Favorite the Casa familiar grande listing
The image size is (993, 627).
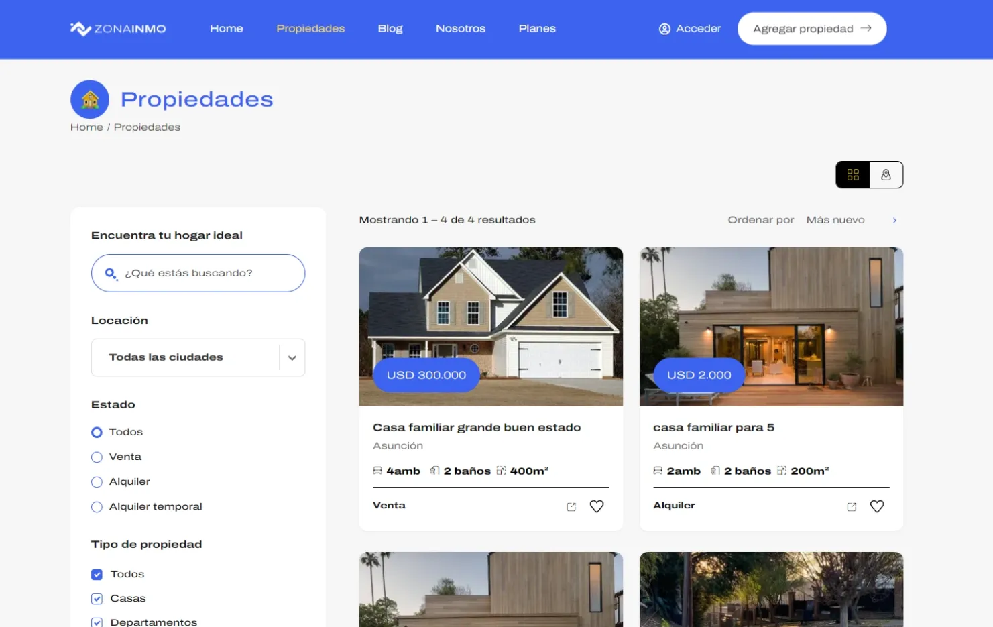(596, 507)
